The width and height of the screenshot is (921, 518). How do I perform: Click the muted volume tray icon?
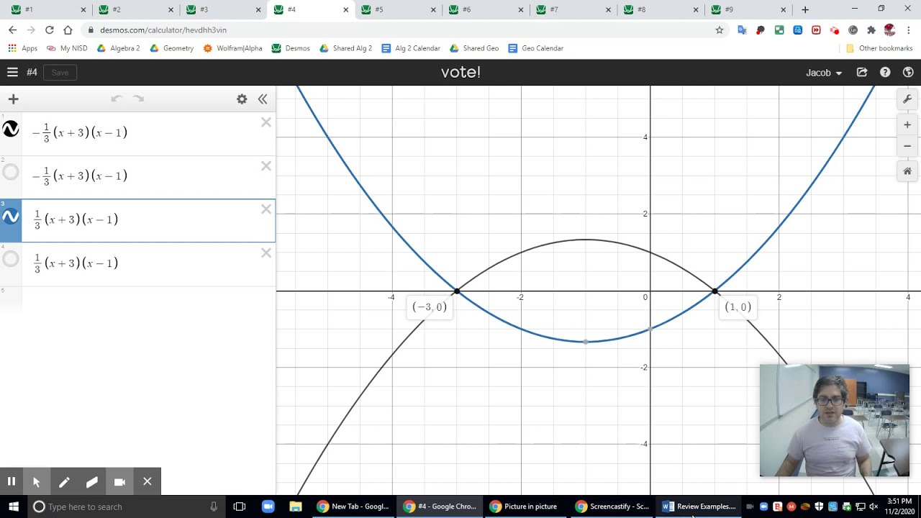tap(874, 506)
